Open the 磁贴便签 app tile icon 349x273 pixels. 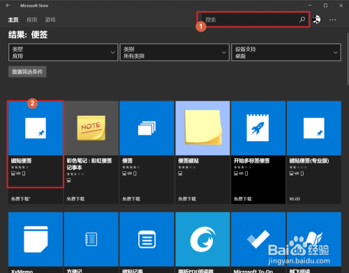point(36,128)
